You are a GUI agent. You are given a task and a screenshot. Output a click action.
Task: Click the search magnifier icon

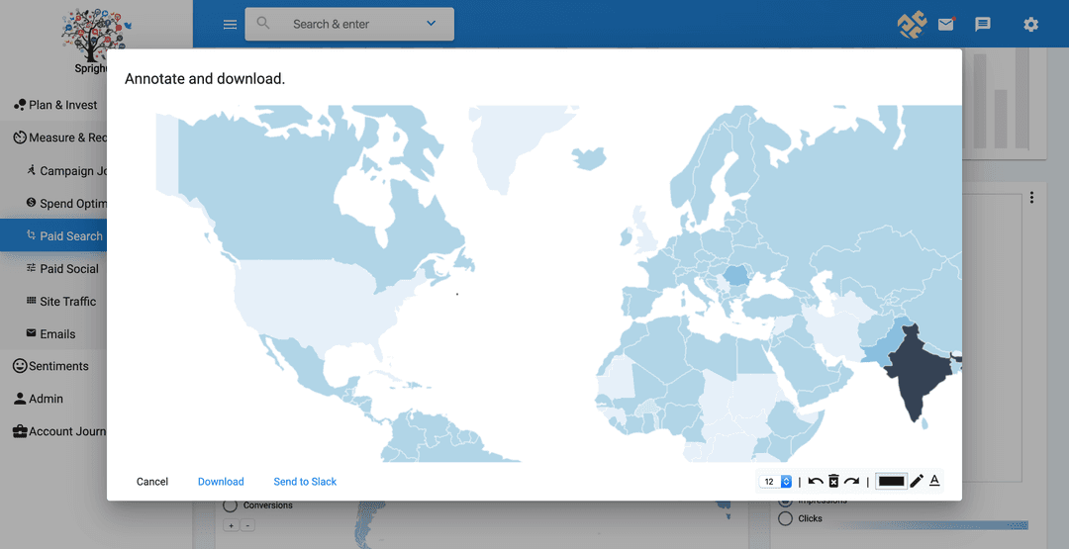(263, 23)
